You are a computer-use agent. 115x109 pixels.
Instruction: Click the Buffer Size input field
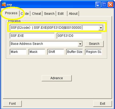tap(74, 52)
